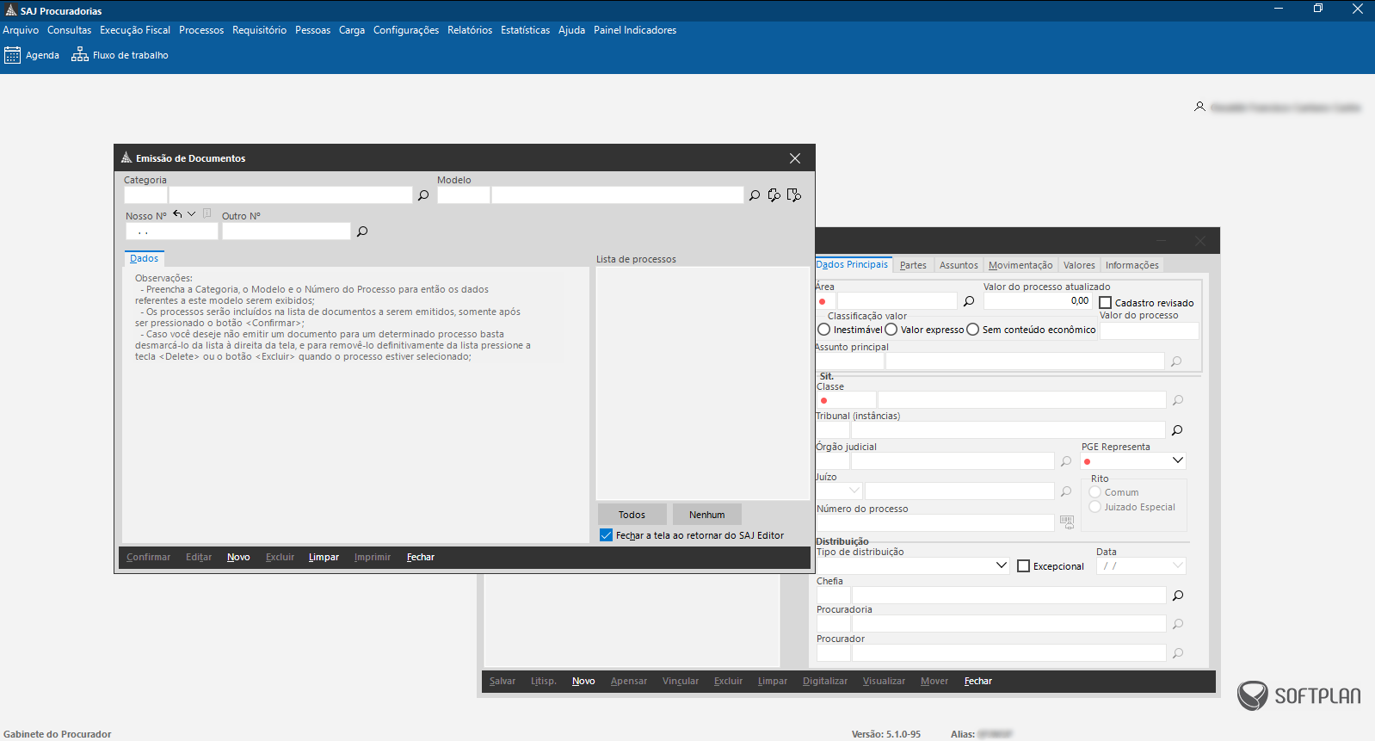This screenshot has height=741, width=1375.
Task: Click the back arrow beside Nosso Nº
Action: [177, 214]
